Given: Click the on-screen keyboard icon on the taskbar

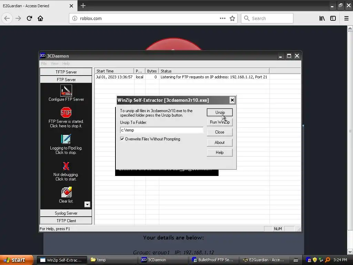Looking at the screenshot, I should click(296, 260).
